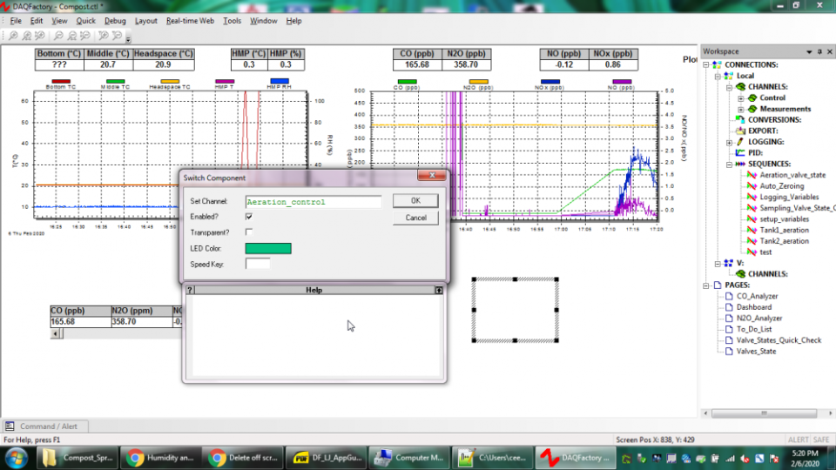Image resolution: width=836 pixels, height=470 pixels.
Task: Open the DF_LJ_AppGu PDF taskbar item
Action: [327, 458]
